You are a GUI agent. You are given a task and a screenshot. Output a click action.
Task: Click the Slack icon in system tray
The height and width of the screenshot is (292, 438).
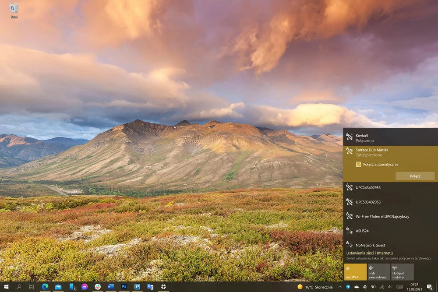pyautogui.click(x=365, y=287)
